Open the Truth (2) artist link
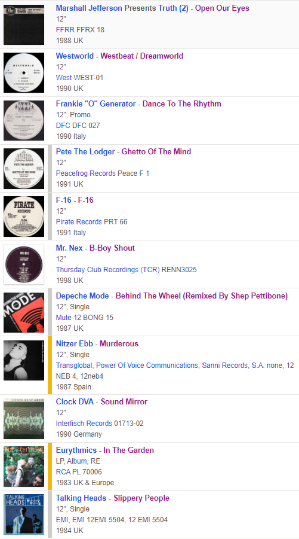Viewport: 299px width, 539px height. pyautogui.click(x=173, y=8)
